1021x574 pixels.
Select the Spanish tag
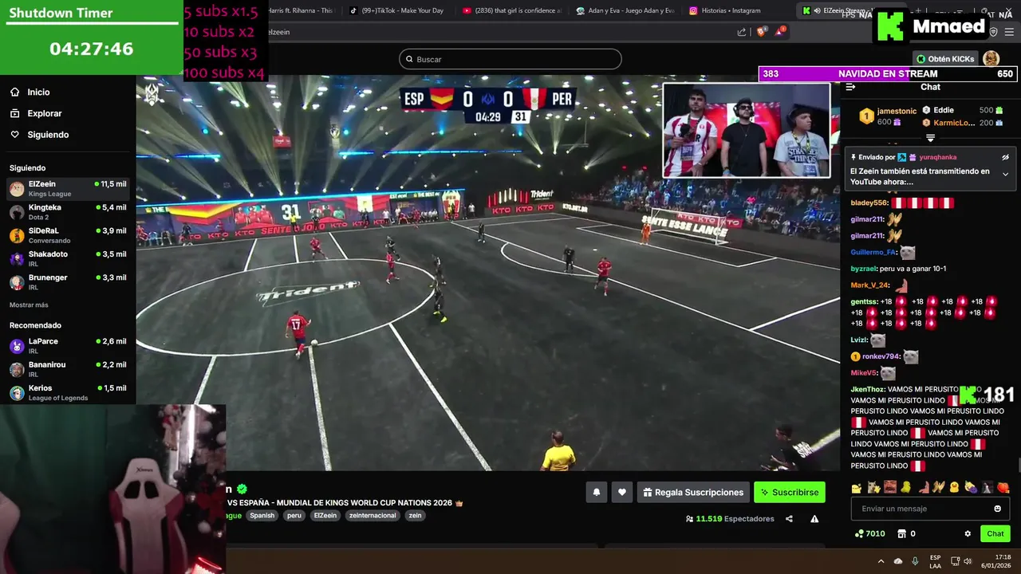coord(262,516)
